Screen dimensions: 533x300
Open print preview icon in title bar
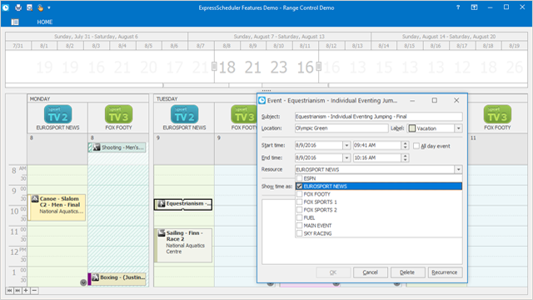click(30, 7)
